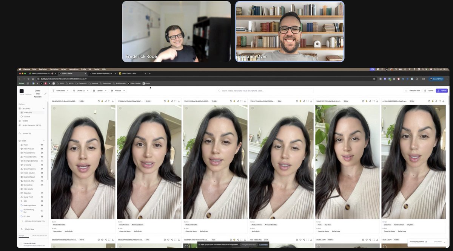Open fullscreen view of 39a93326bac clip
Image resolution: width=453 pixels, height=251 pixels.
[241, 101]
